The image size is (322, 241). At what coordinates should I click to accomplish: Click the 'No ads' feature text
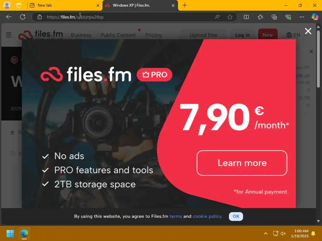pyautogui.click(x=69, y=156)
